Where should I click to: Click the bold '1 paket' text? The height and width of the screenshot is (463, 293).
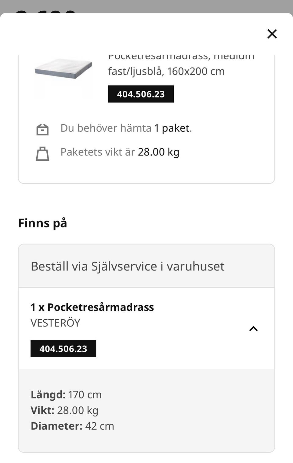172,128
